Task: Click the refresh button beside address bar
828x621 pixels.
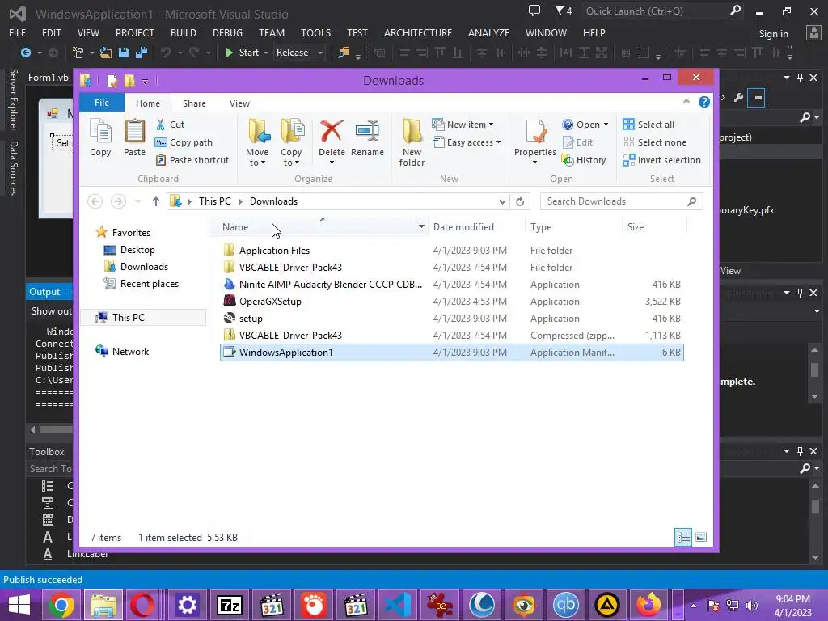Action: pyautogui.click(x=520, y=201)
